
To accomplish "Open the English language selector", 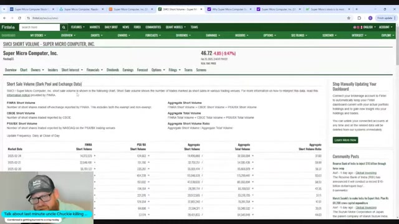I will (x=368, y=27).
